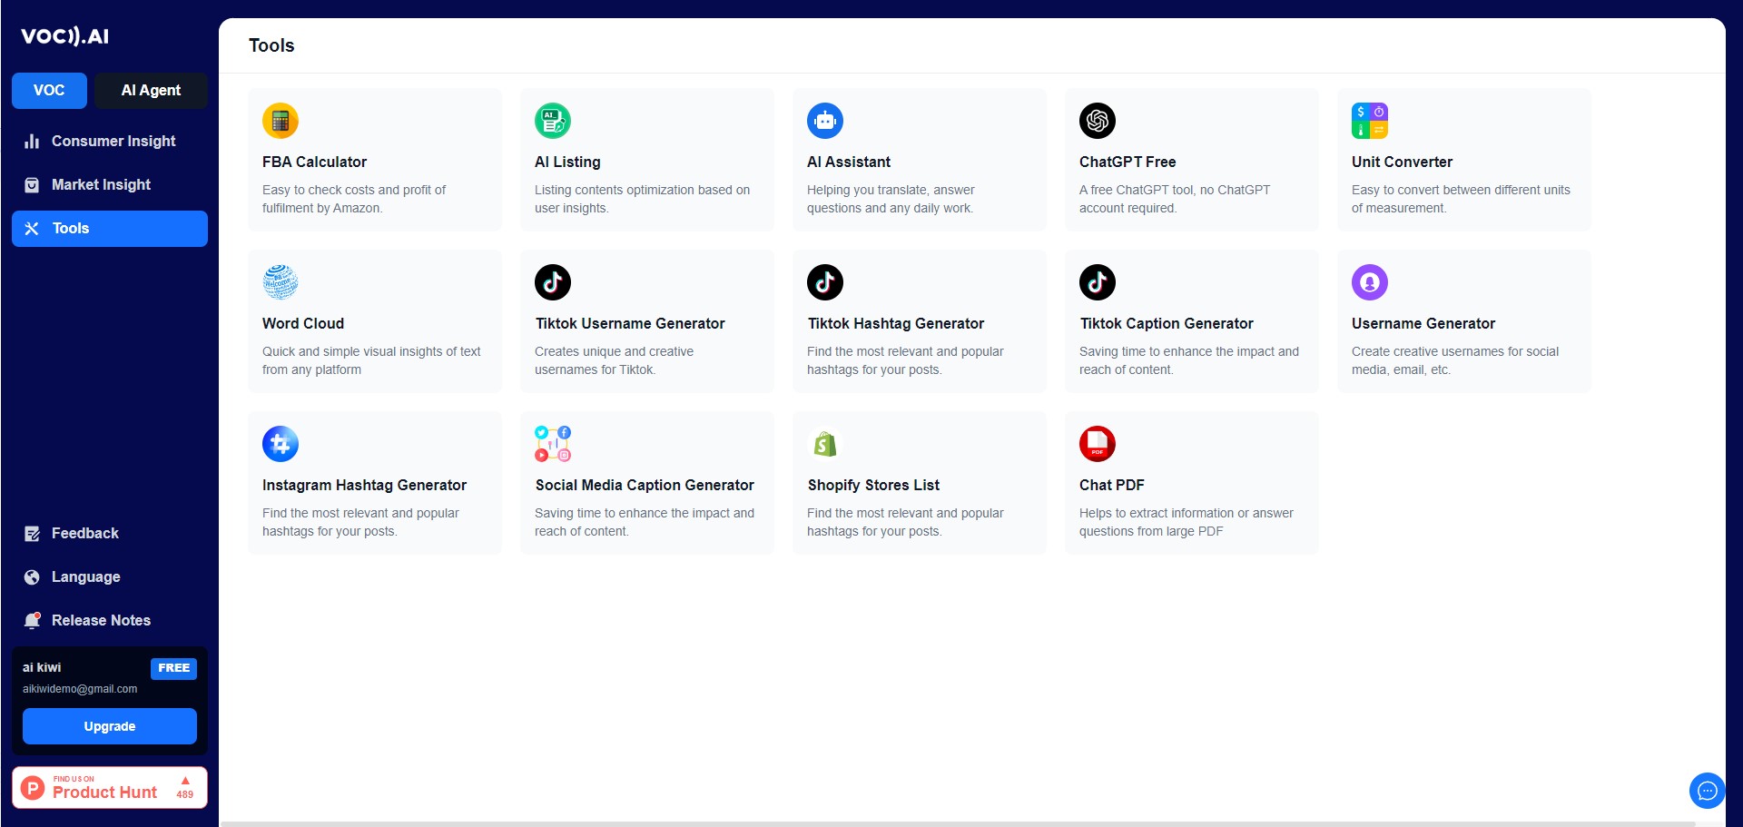
Task: Click the Language globe icon
Action: [x=32, y=577]
